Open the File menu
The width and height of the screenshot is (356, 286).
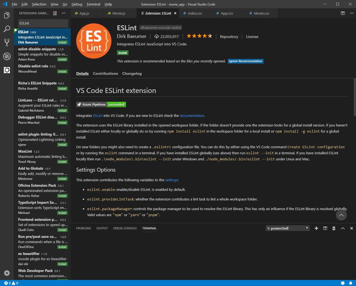[15, 4]
